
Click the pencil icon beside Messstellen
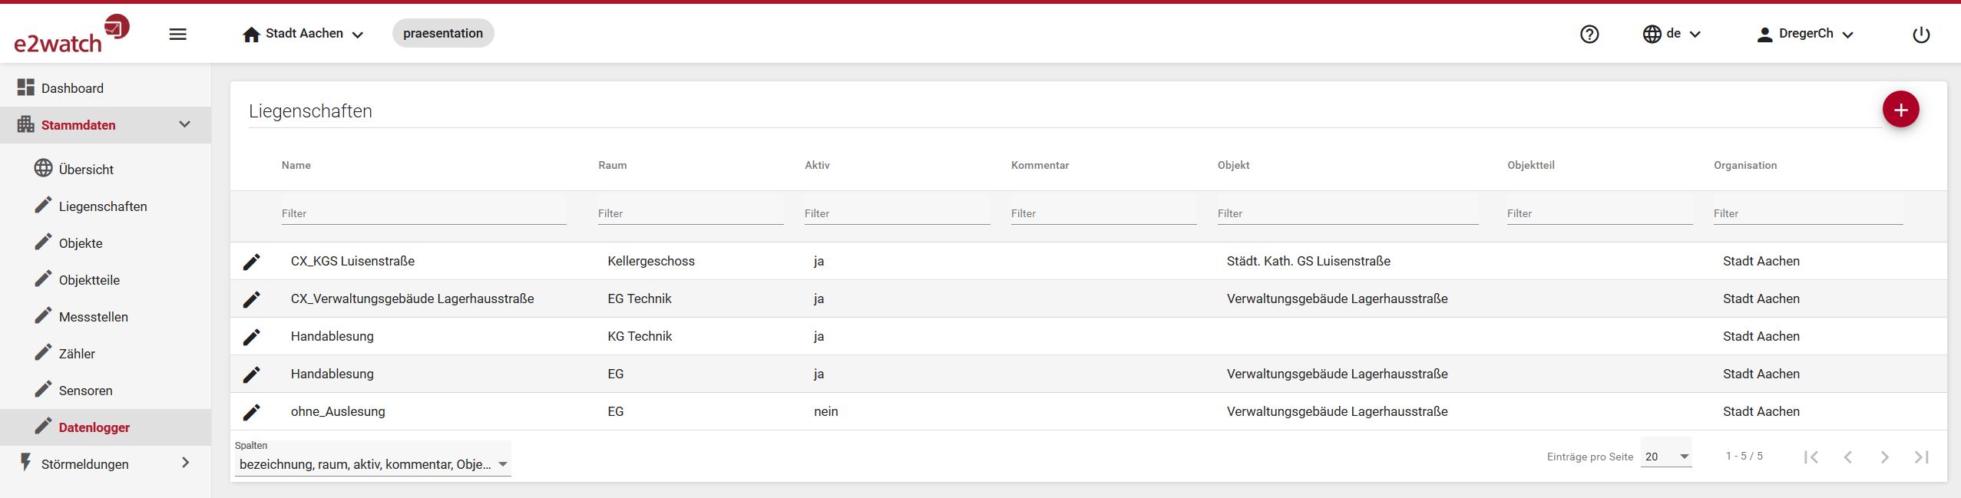[x=44, y=315]
